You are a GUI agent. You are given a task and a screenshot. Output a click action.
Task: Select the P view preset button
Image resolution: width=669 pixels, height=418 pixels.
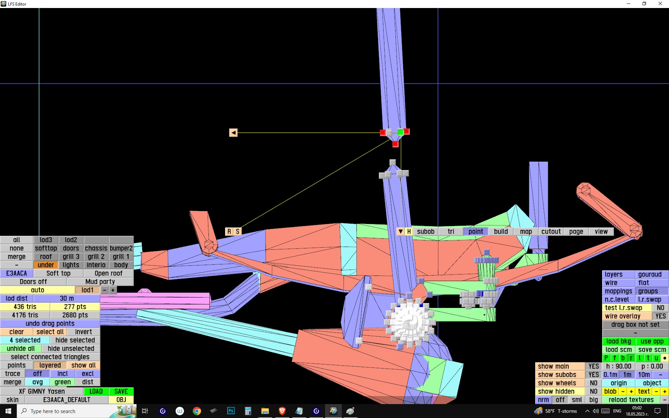point(606,358)
